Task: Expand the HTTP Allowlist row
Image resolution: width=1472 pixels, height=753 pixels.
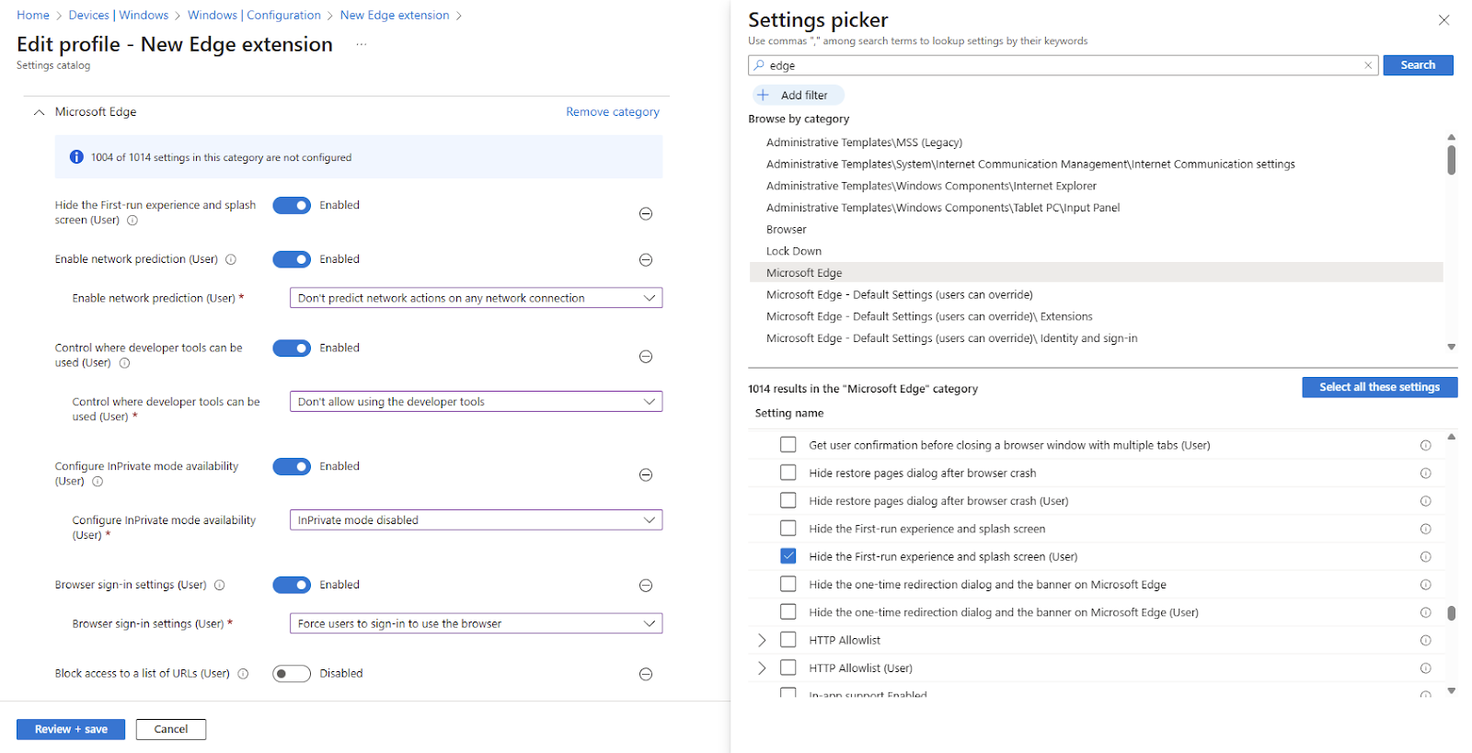Action: point(762,640)
